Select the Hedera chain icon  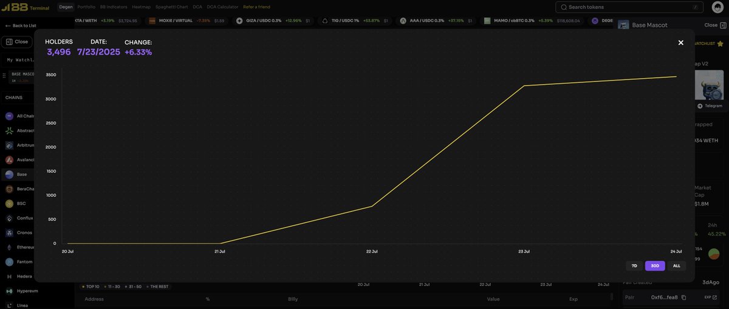pyautogui.click(x=9, y=276)
